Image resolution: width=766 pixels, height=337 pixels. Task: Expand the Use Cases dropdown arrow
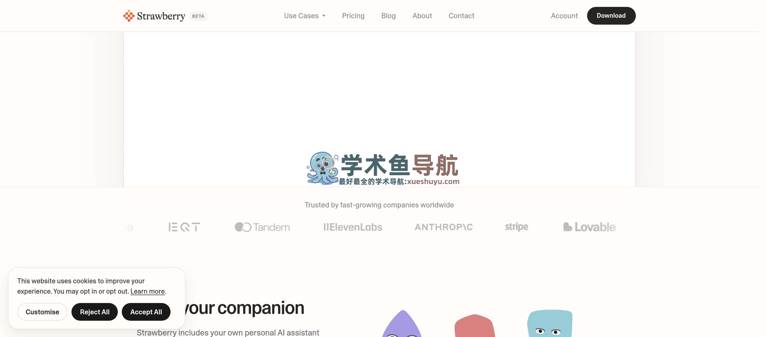[x=324, y=16]
